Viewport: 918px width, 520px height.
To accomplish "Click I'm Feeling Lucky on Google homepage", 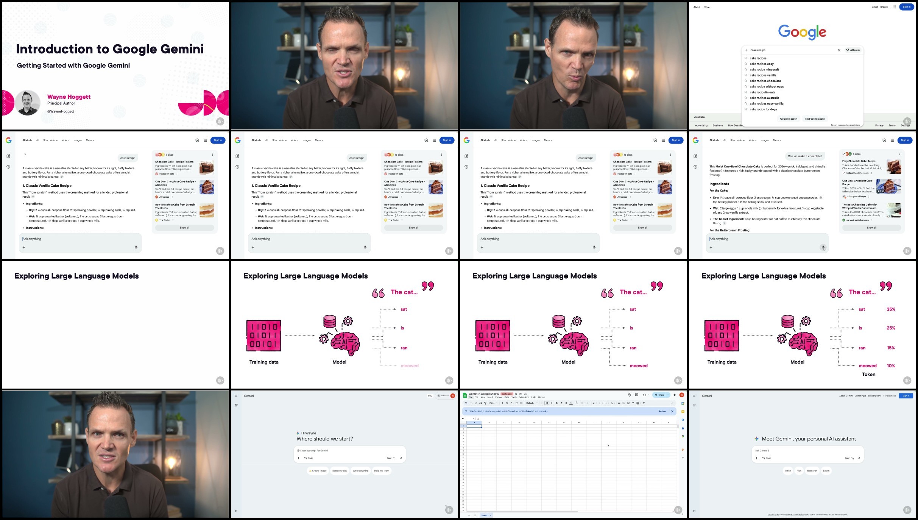I will [x=815, y=119].
